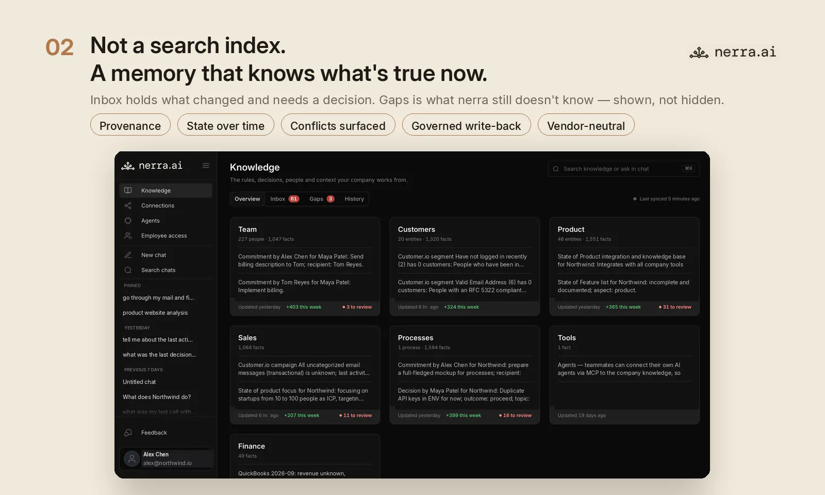Click the ⌘K shortcut badge
The image size is (825, 495).
(688, 169)
